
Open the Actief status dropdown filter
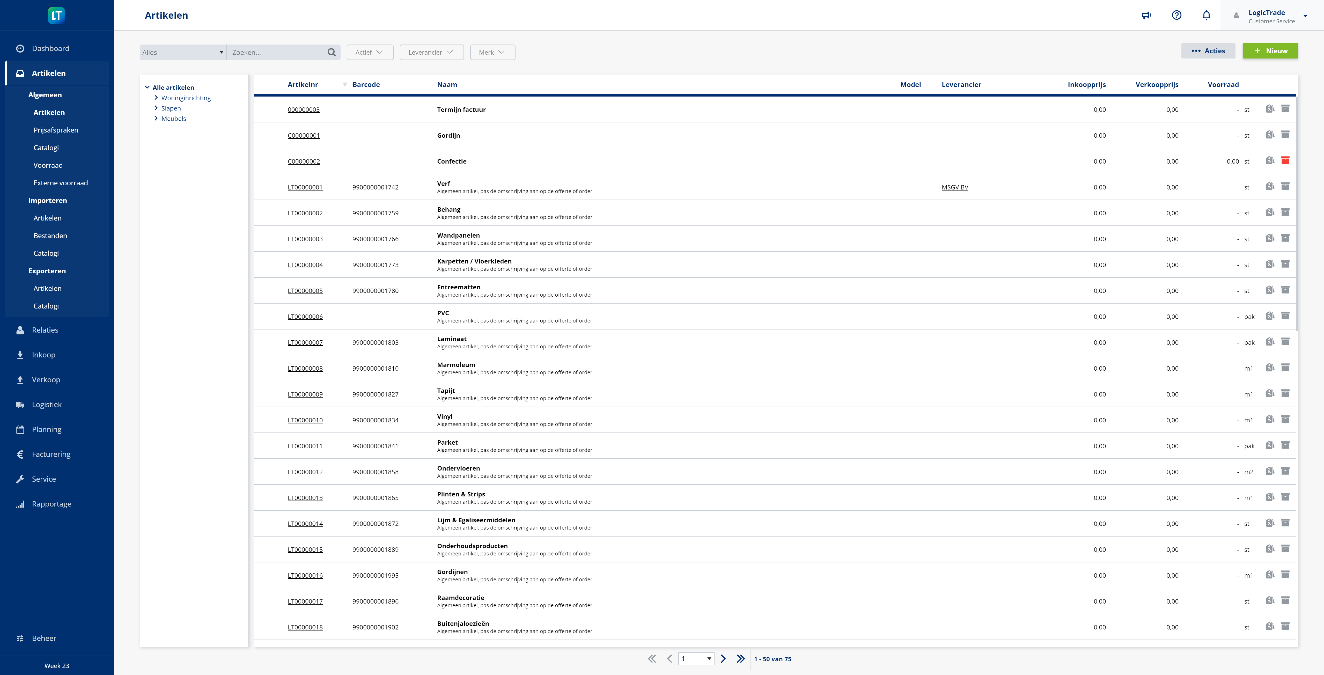coord(369,52)
